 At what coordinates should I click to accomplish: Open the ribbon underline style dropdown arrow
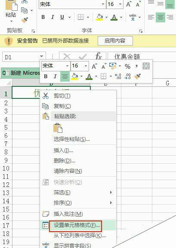point(69,17)
